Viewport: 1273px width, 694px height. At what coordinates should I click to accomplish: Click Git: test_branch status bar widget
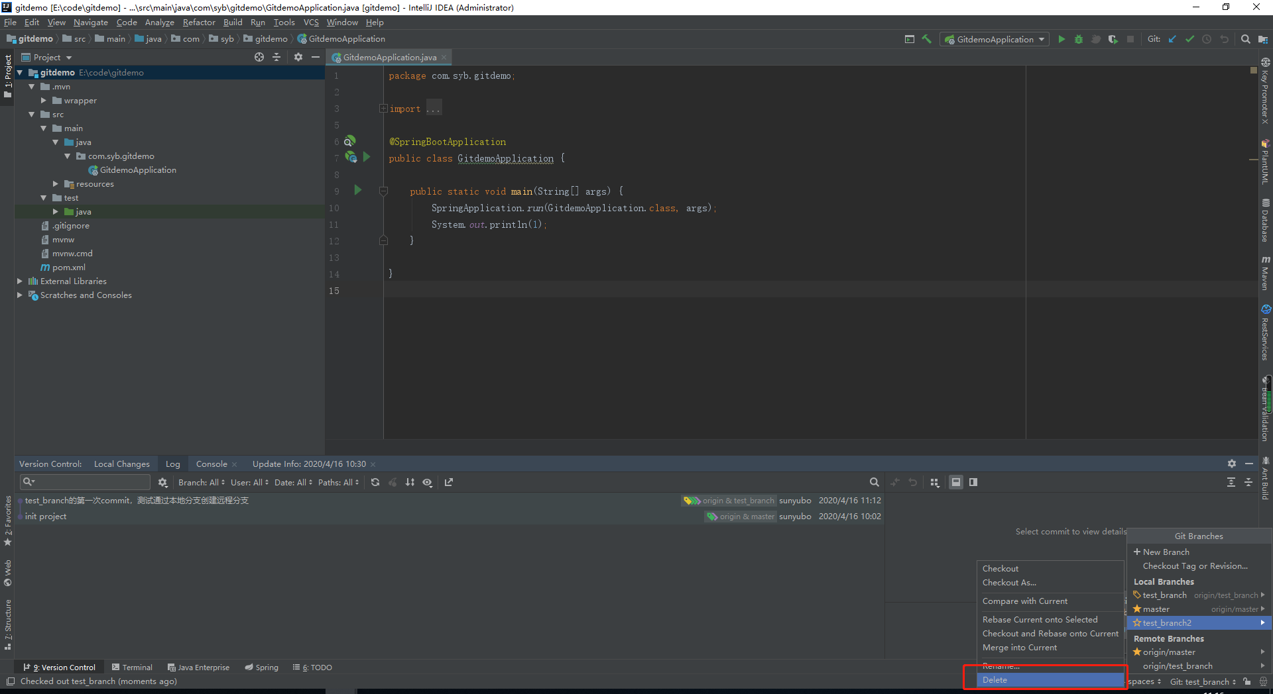(x=1203, y=681)
